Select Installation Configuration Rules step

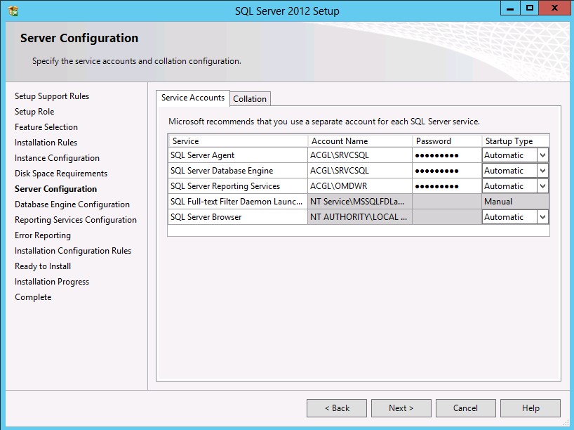[x=73, y=251]
